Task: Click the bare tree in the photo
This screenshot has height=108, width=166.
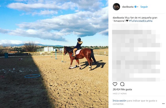Action: (x=30, y=47)
